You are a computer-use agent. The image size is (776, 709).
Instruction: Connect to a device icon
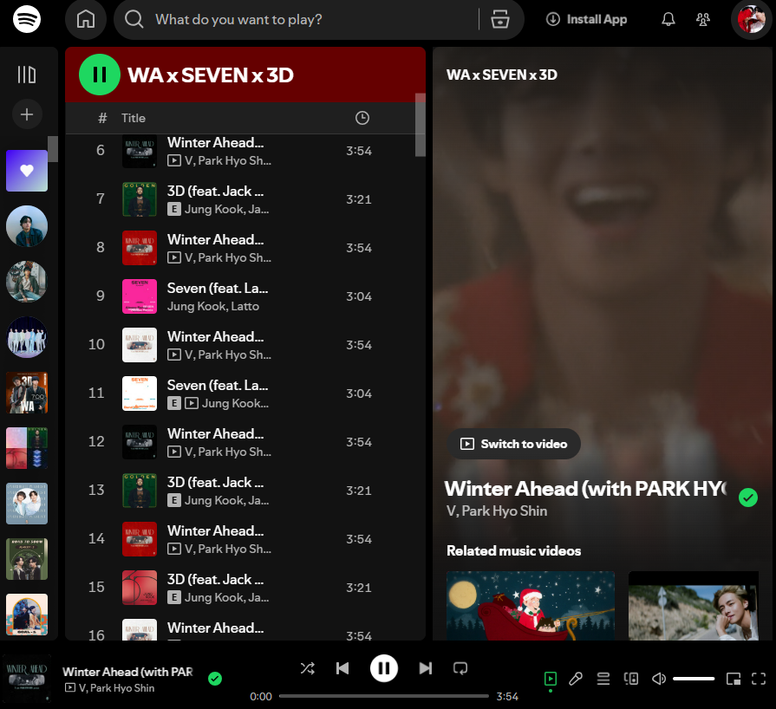(x=631, y=679)
